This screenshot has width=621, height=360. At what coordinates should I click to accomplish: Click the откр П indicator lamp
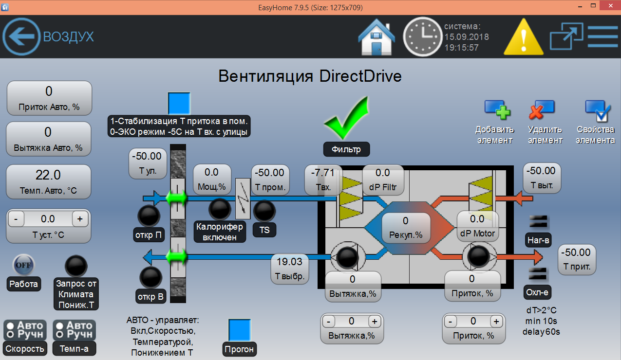[149, 216]
